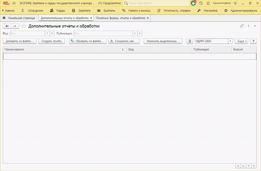The image size is (261, 171).
Task: Open the form's three-dot menu
Action: coord(248,26)
